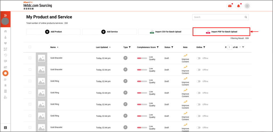
Task: Check the first Gold Bracelet row checkbox
Action: point(30,58)
